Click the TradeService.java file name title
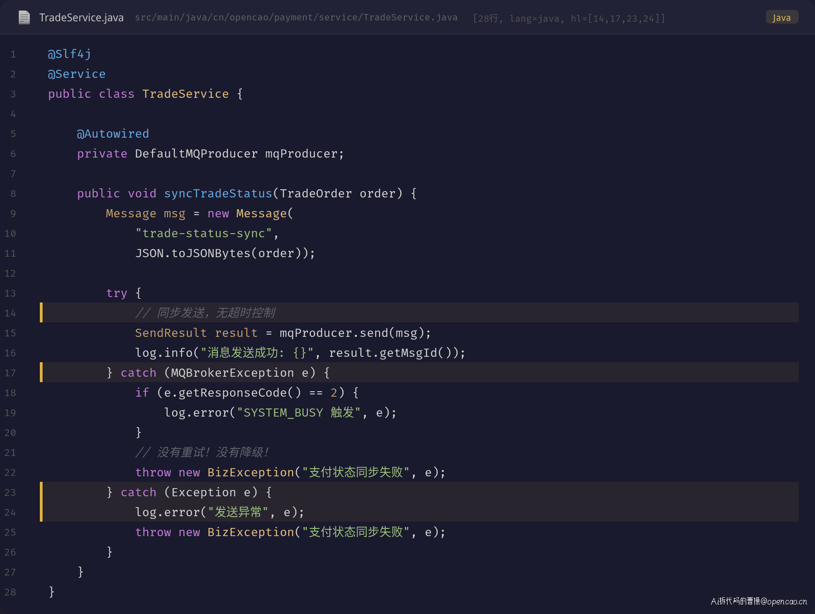 coord(81,18)
